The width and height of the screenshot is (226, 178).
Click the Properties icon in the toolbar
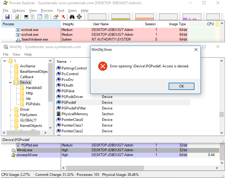pyautogui.click(x=56, y=17)
